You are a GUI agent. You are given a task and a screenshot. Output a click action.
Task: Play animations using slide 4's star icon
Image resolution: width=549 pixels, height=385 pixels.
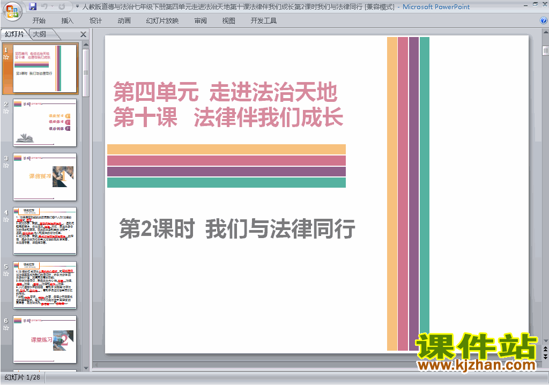click(6, 220)
